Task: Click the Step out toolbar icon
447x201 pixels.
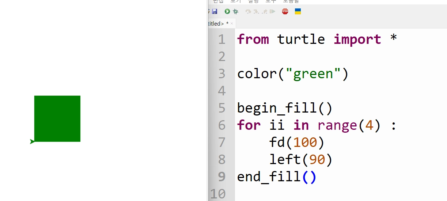Action: coord(265,11)
